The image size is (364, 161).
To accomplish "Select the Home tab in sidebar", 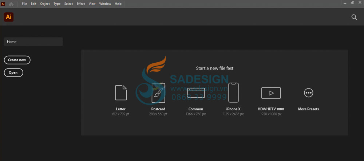I will [33, 42].
